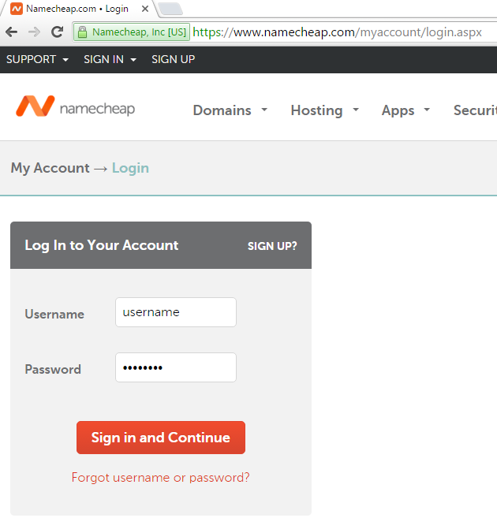Expand the Apps menu dropdown

point(405,110)
